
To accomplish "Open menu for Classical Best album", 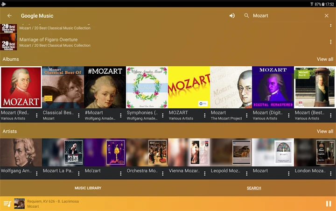I will point(79,116).
